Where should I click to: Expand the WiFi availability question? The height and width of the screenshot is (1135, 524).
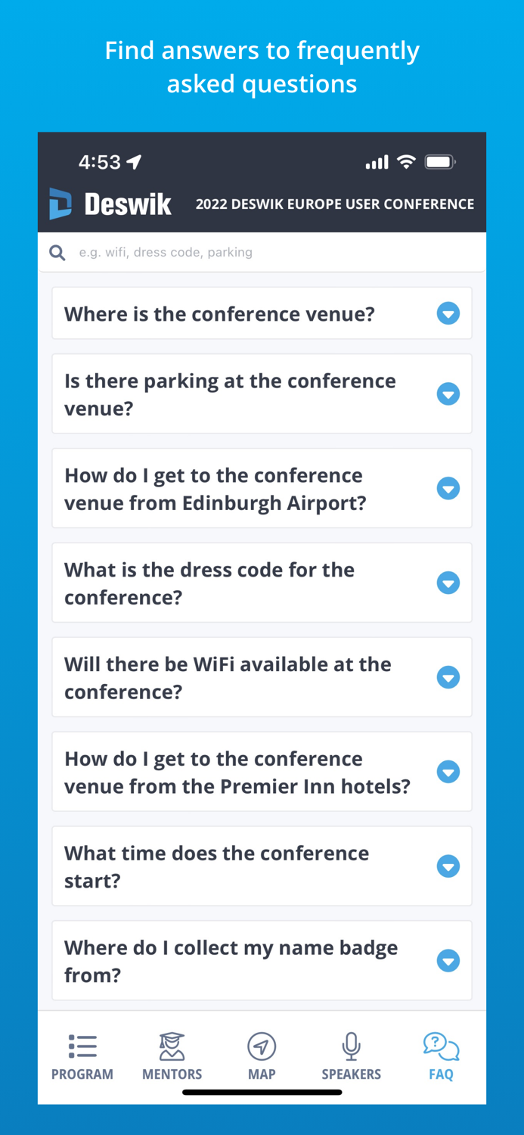click(448, 677)
